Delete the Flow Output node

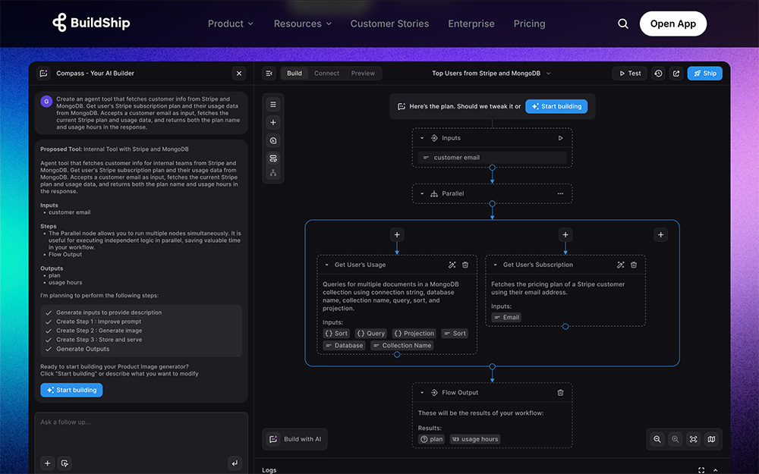point(561,393)
